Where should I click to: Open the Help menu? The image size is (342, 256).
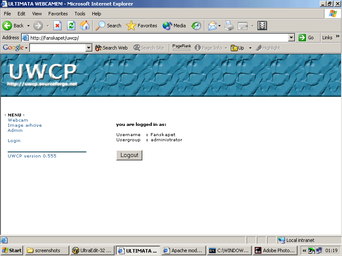(97, 14)
